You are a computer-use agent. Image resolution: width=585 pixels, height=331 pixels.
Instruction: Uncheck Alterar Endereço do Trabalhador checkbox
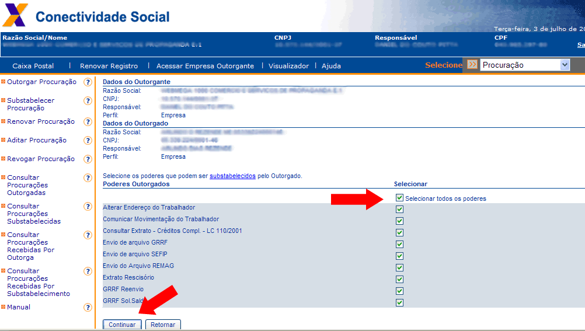(399, 210)
